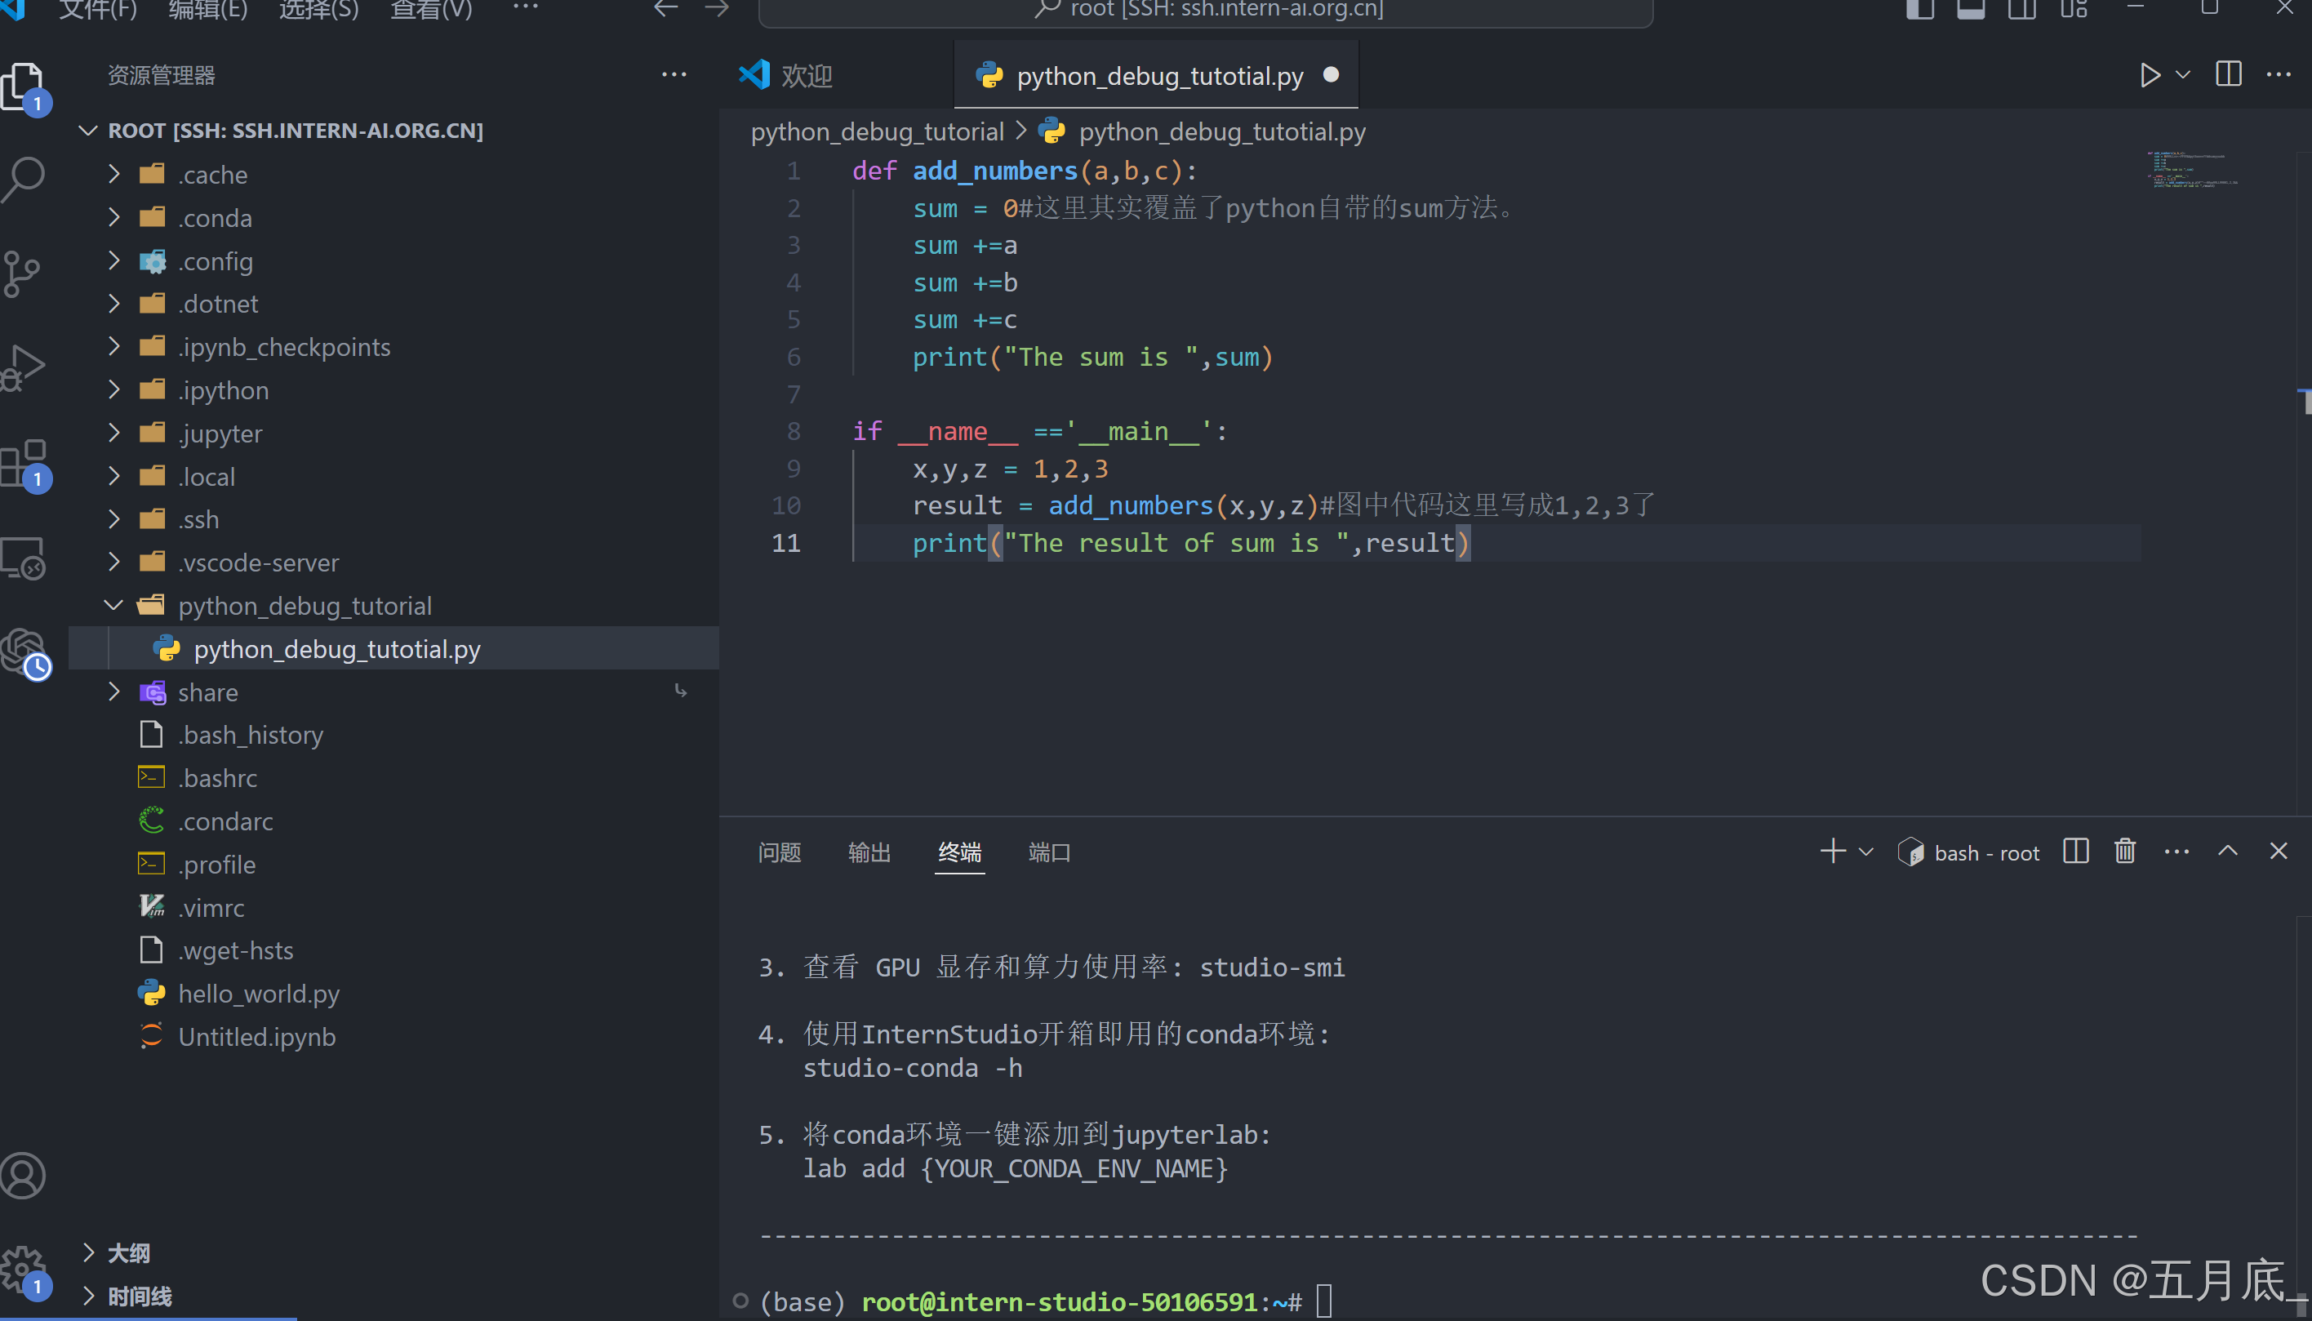Open the Search view in activity bar
The image size is (2312, 1321).
point(24,179)
